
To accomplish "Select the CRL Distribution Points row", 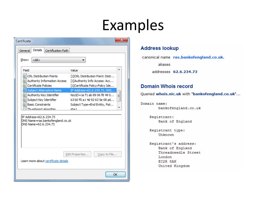I will tap(69, 76).
